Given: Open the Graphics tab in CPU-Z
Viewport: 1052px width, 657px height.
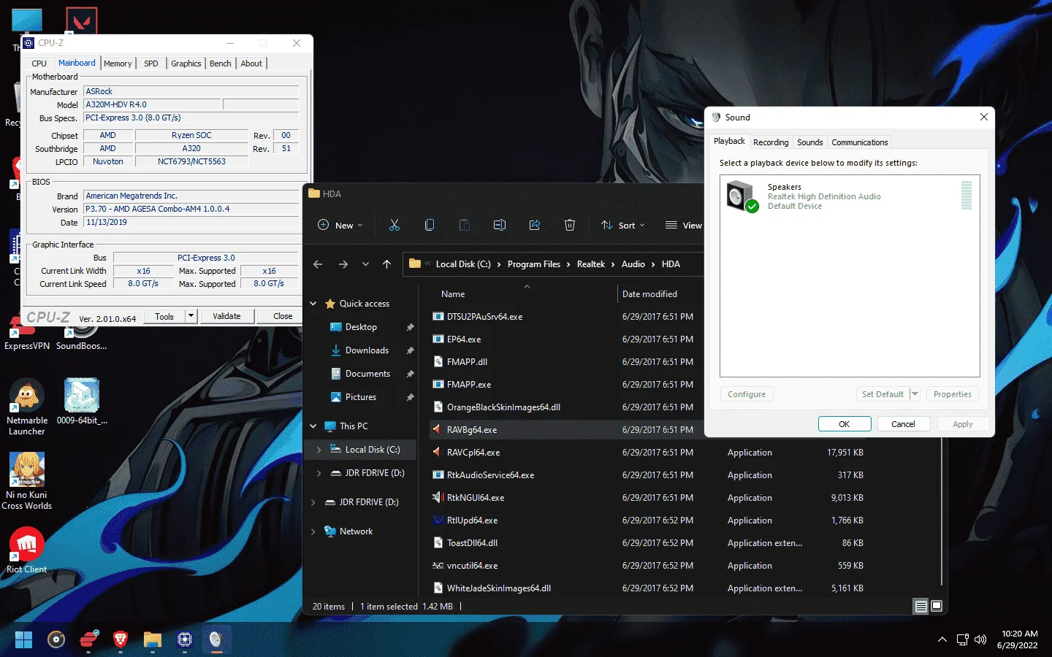Looking at the screenshot, I should coord(186,64).
